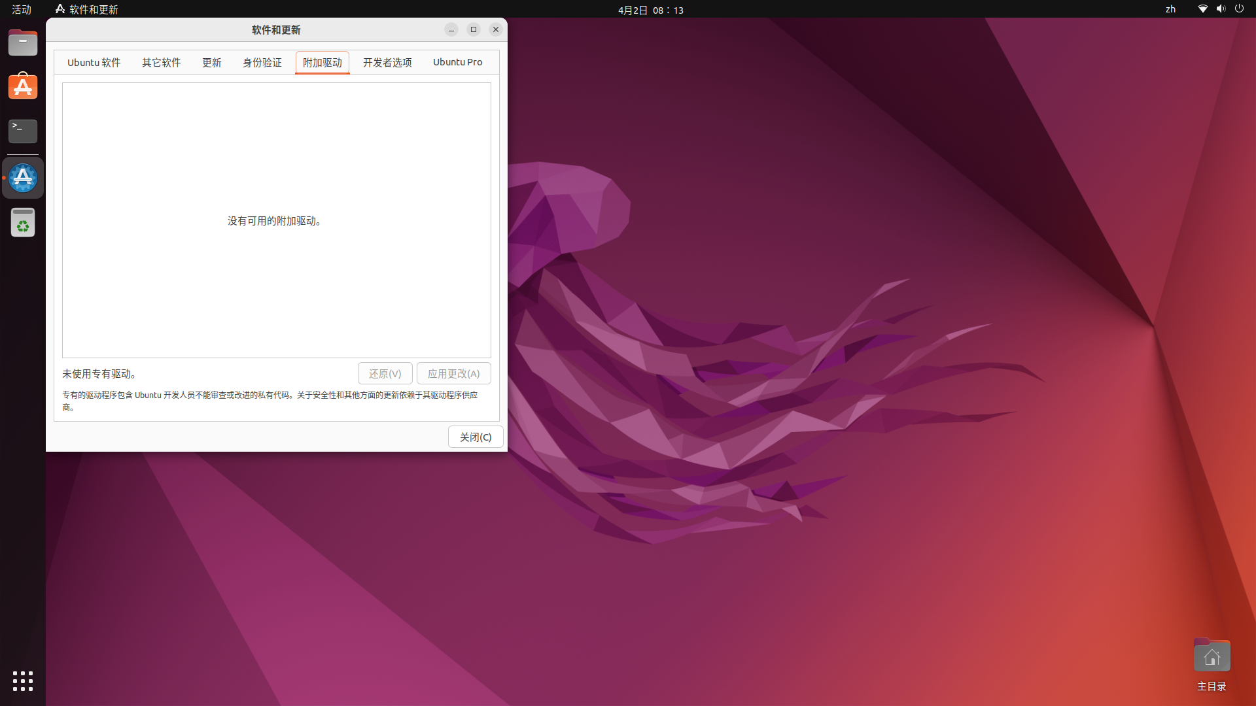Screen dimensions: 1256x706
Task: Click the network icon in top bar
Action: point(1202,9)
